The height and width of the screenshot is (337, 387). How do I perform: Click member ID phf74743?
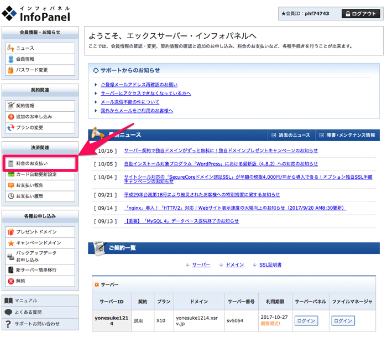point(317,14)
